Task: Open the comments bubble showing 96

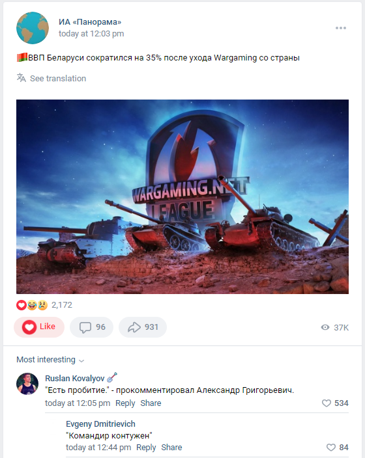Action: pos(91,327)
